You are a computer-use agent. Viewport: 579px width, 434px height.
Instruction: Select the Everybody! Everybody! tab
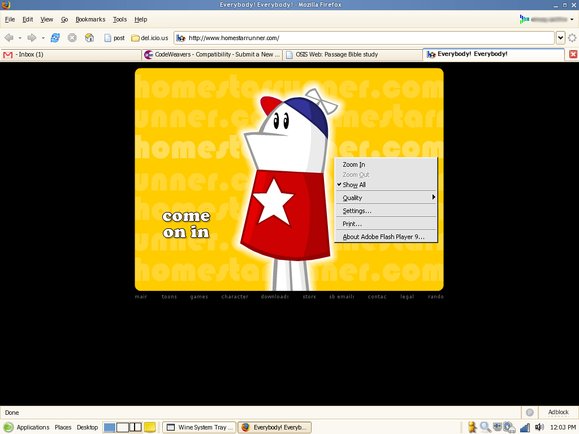click(494, 54)
